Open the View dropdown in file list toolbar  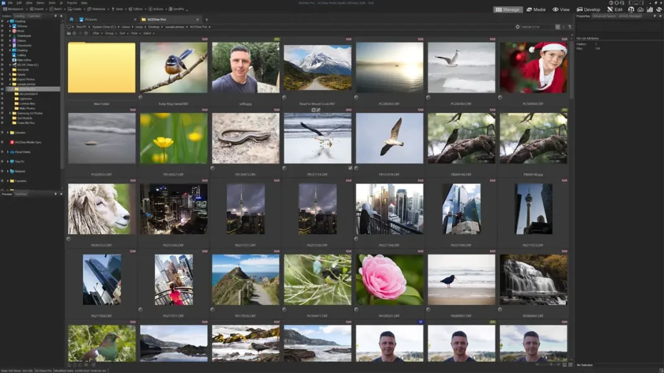[x=135, y=33]
